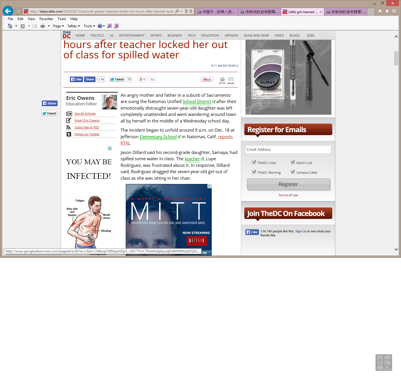The height and width of the screenshot is (384, 401).
Task: Open the Safety dropdown menu
Action: pyautogui.click(x=74, y=26)
